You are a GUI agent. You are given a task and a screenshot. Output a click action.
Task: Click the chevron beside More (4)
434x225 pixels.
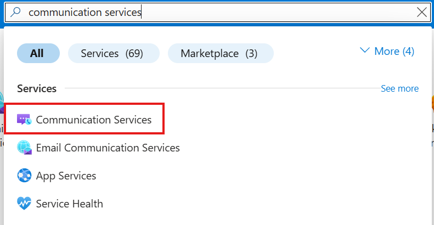point(365,50)
